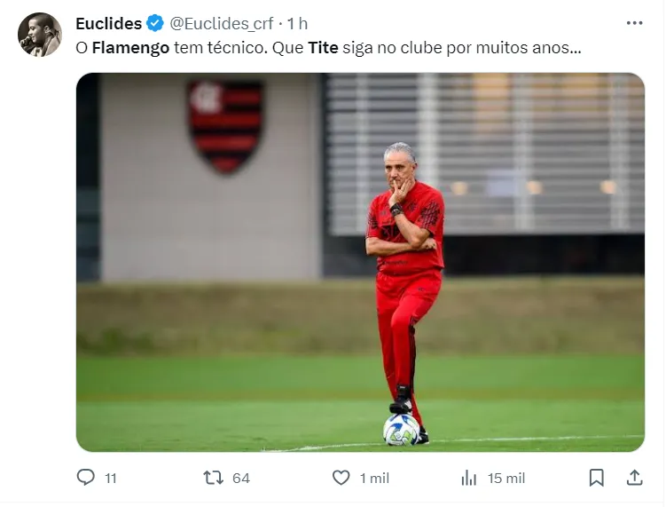Screen dimensions: 666x507
Task: Repost the tweet using the retweet icon
Action: 213,478
